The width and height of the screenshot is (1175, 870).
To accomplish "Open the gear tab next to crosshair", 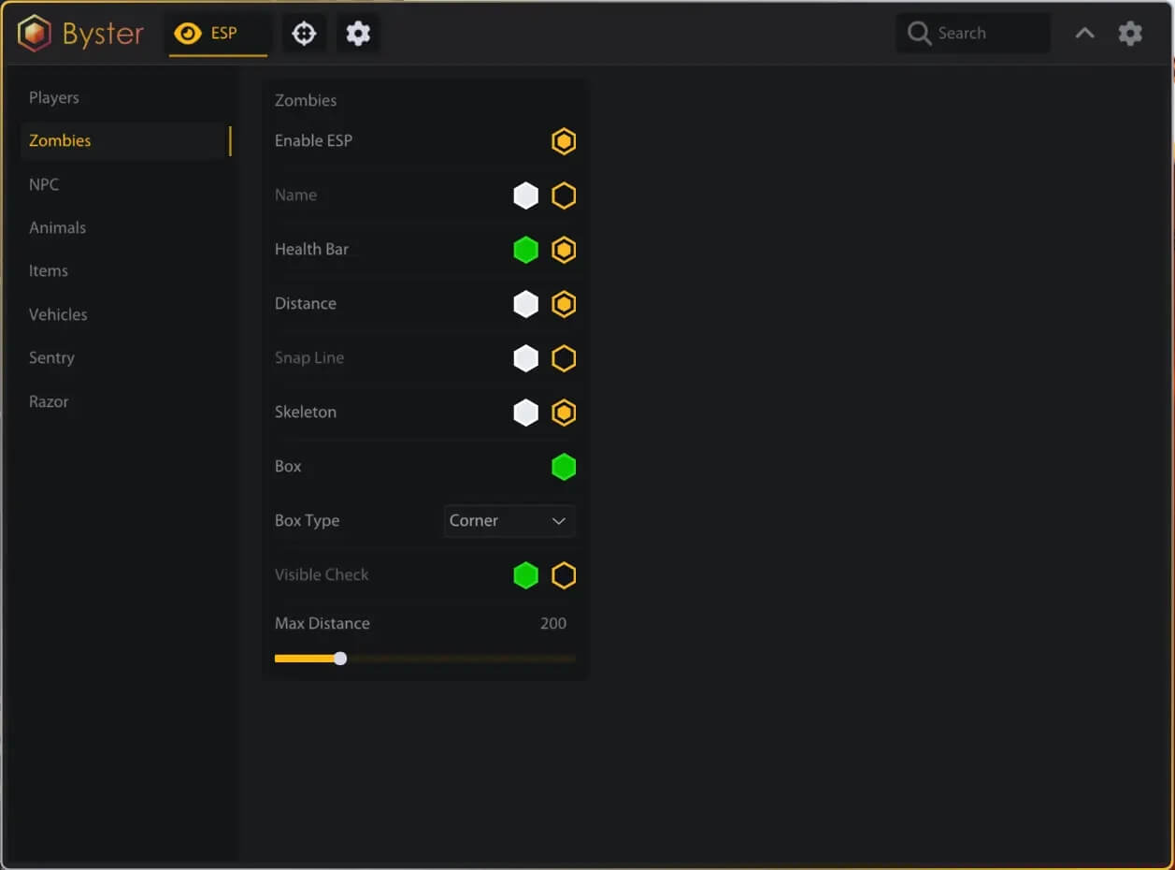I will [x=358, y=34].
